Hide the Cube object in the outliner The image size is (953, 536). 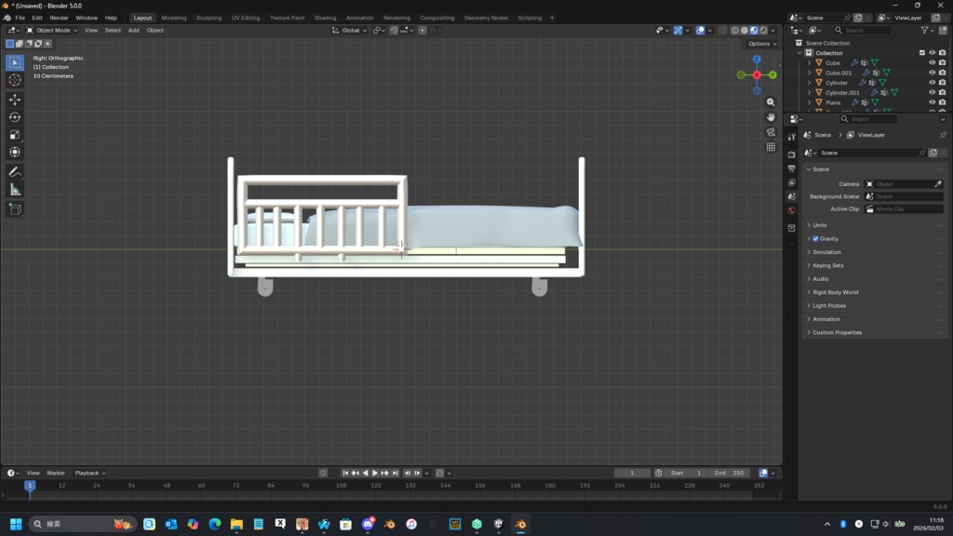pyautogui.click(x=932, y=63)
